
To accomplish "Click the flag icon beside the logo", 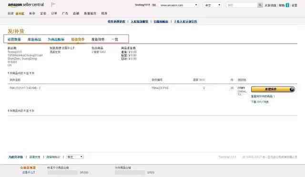I will 53,5.
